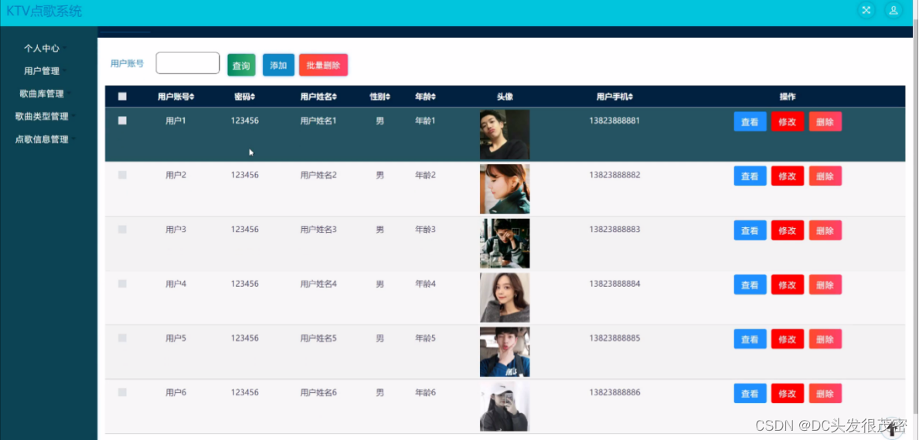
Task: Select phone number 13823888884
Action: coord(614,284)
